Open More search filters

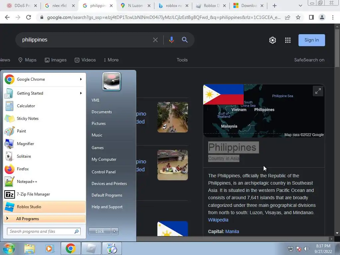[x=111, y=60]
